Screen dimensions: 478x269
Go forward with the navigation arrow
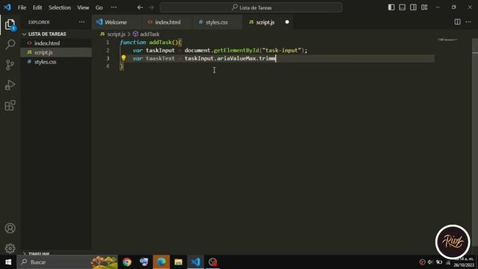[x=151, y=7]
